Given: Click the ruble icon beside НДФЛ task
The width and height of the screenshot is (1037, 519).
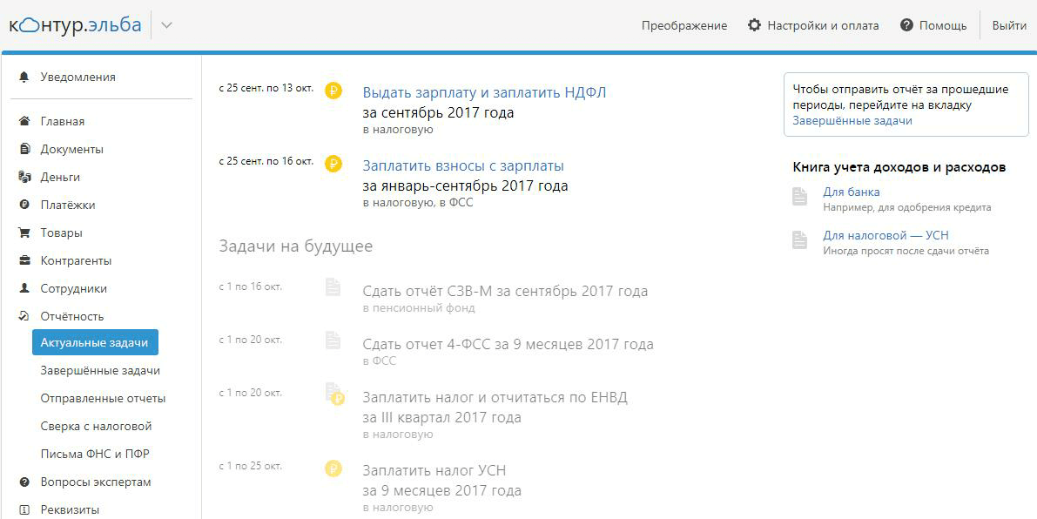Looking at the screenshot, I should 333,91.
